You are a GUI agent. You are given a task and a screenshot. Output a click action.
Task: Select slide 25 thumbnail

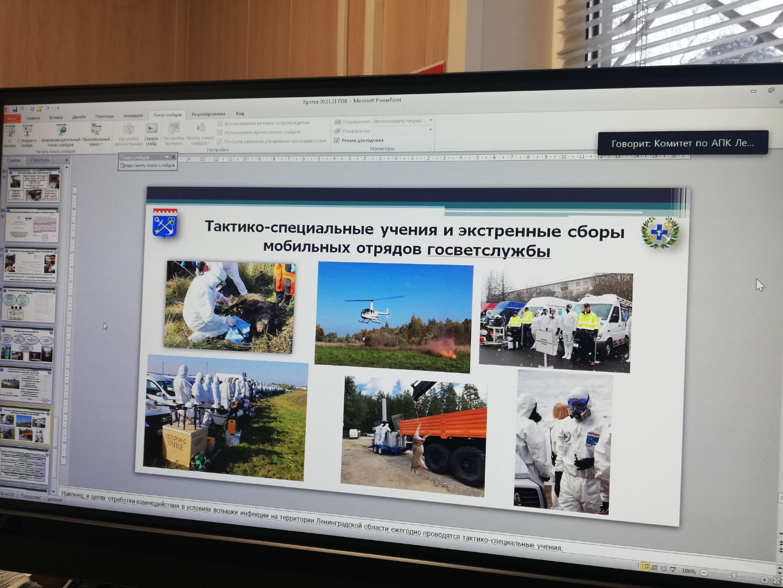[x=34, y=184]
